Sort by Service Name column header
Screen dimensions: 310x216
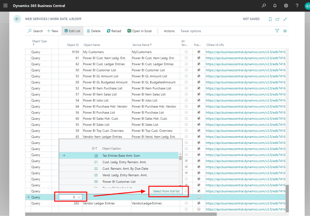click(142, 45)
